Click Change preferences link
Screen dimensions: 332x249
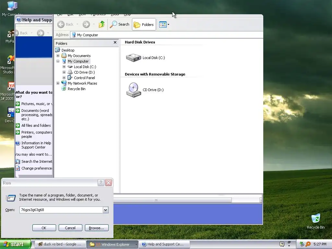pos(37,168)
